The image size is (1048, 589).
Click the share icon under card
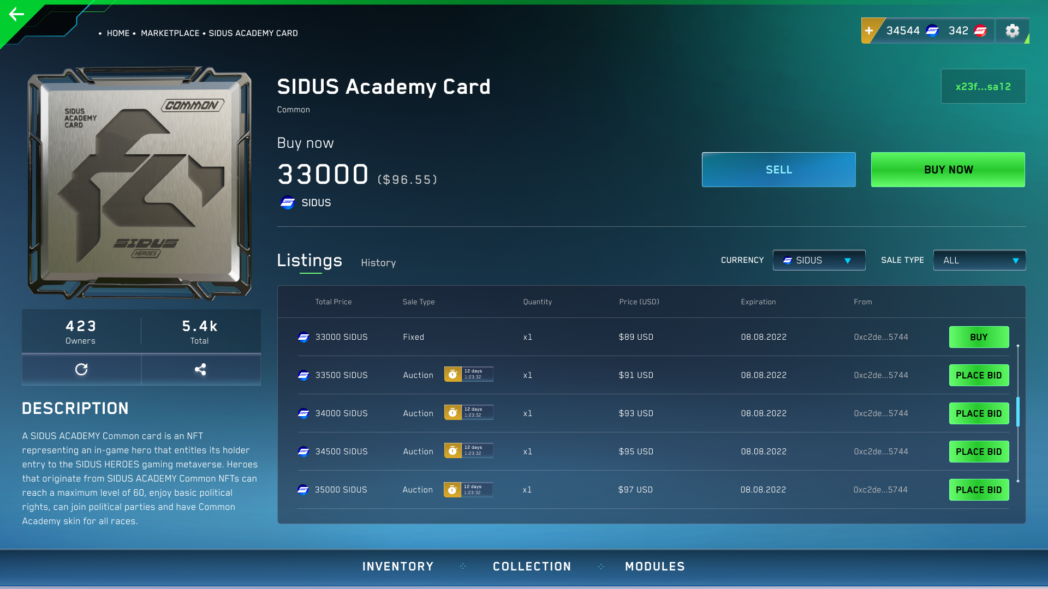coord(200,369)
